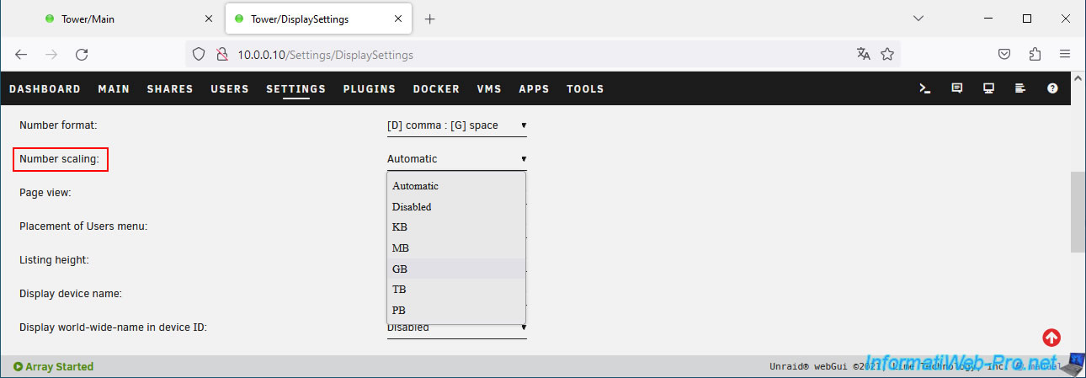The width and height of the screenshot is (1086, 378).
Task: Go to the DASHBOARD menu
Action: (45, 88)
